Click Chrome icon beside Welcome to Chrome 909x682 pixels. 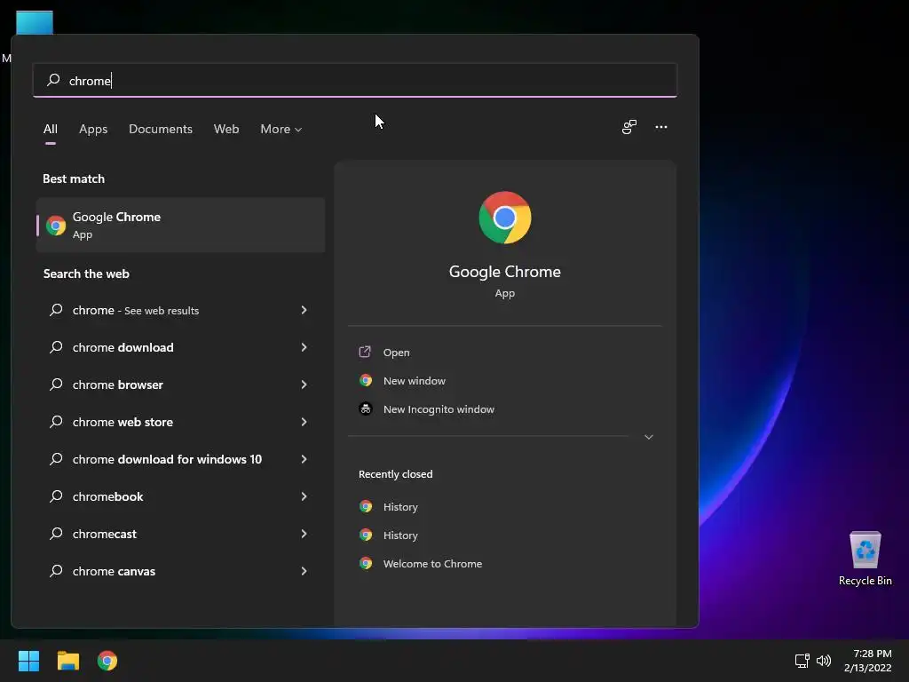click(365, 563)
